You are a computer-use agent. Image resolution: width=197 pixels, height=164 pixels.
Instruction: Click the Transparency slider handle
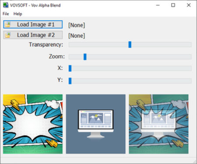[x=130, y=45]
